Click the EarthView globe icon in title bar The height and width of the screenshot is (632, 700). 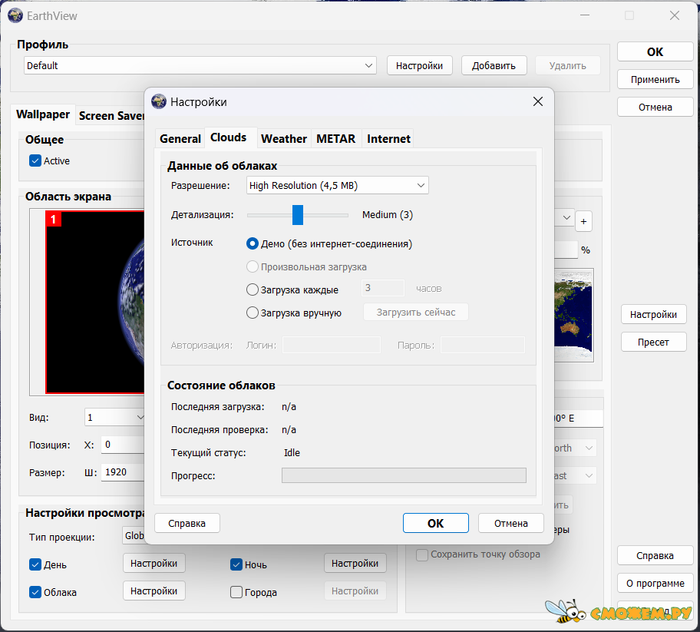(15, 15)
